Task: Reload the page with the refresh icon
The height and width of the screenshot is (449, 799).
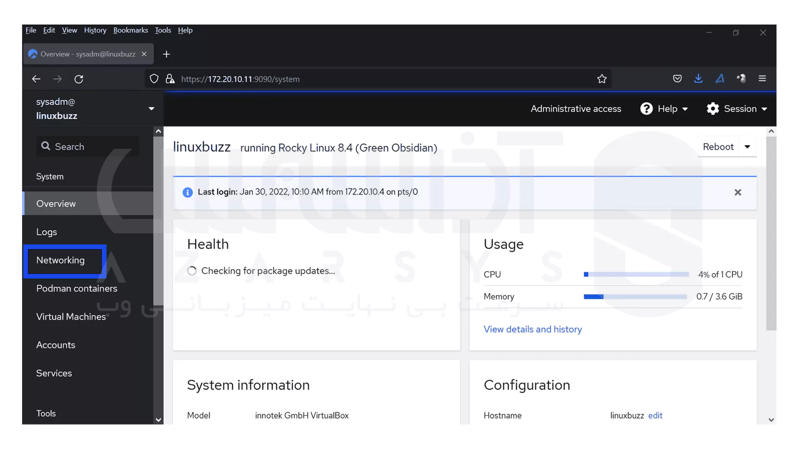Action: [79, 79]
